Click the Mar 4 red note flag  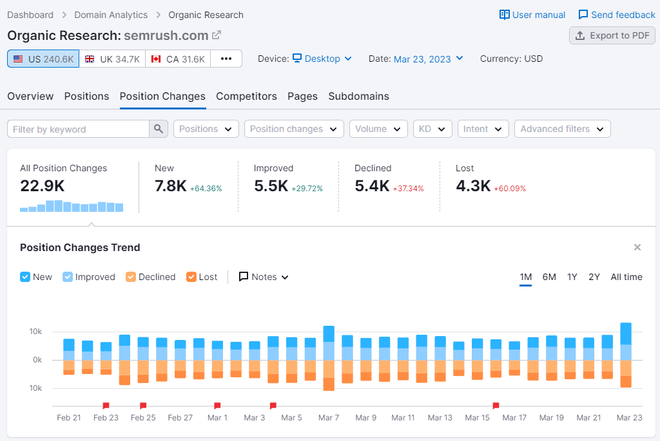(x=273, y=406)
